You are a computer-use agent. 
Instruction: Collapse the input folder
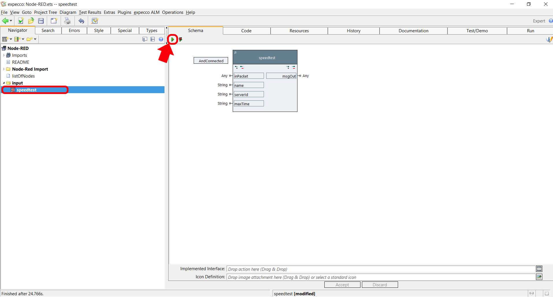click(4, 83)
